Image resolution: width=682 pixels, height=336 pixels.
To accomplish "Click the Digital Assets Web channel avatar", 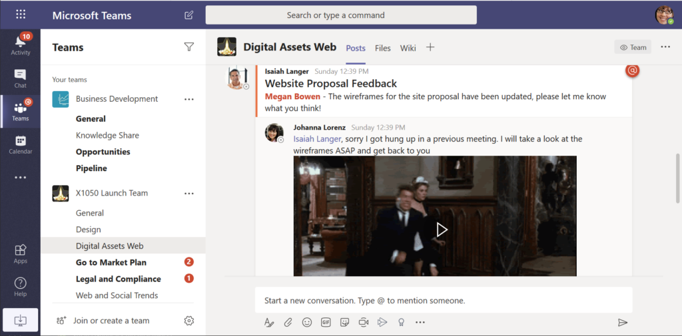I will point(226,47).
